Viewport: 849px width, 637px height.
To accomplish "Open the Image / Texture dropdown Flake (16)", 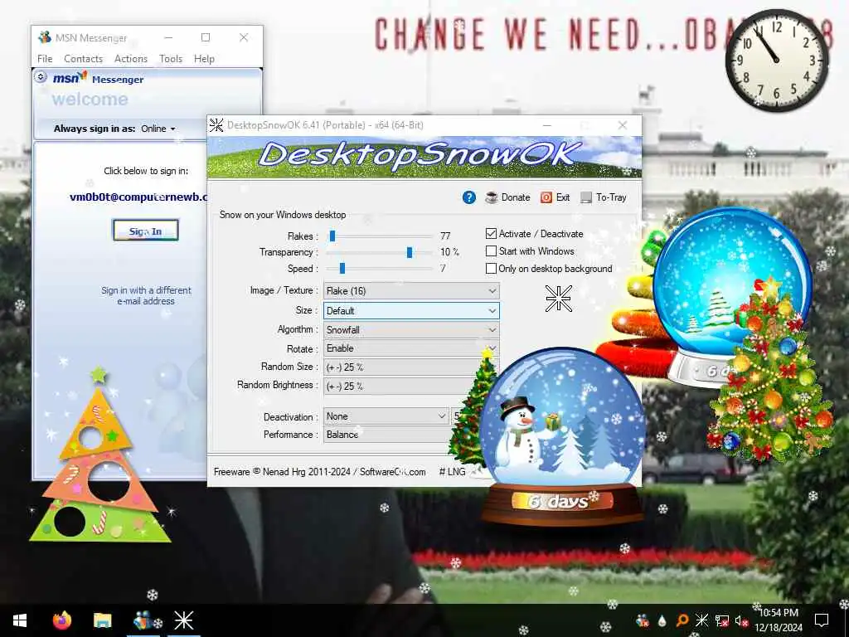I will (411, 291).
